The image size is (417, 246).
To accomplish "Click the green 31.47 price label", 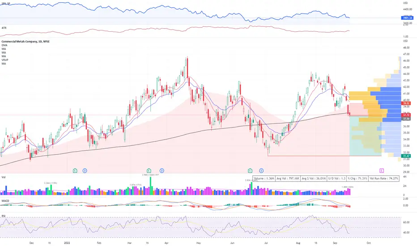I will pos(406,156).
